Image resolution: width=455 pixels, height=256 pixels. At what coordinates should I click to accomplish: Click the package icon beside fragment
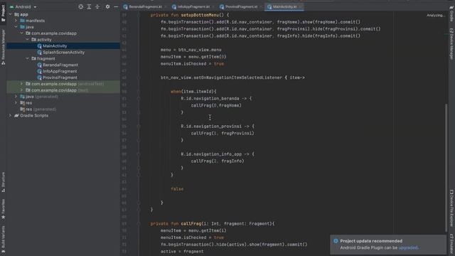[x=33, y=58]
